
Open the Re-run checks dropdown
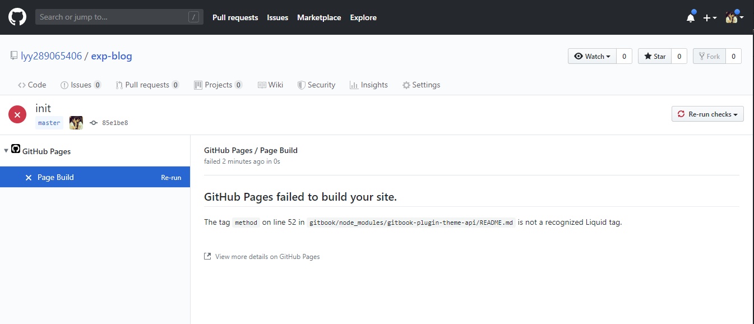(707, 114)
